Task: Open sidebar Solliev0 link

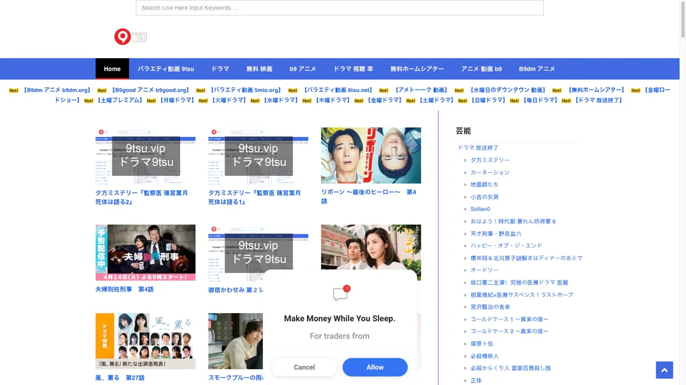Action: tap(480, 209)
